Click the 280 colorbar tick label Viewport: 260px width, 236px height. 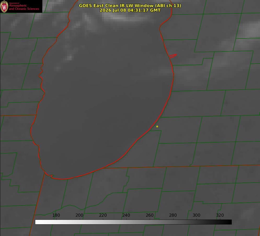(173, 215)
